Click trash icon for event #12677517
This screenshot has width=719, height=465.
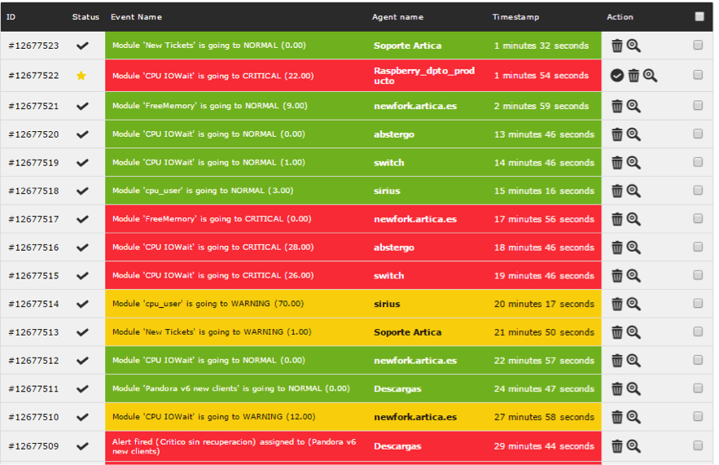click(616, 220)
